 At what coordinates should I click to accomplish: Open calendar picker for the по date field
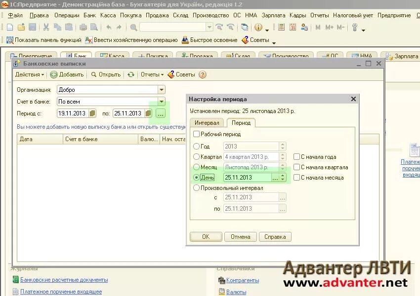(x=148, y=113)
